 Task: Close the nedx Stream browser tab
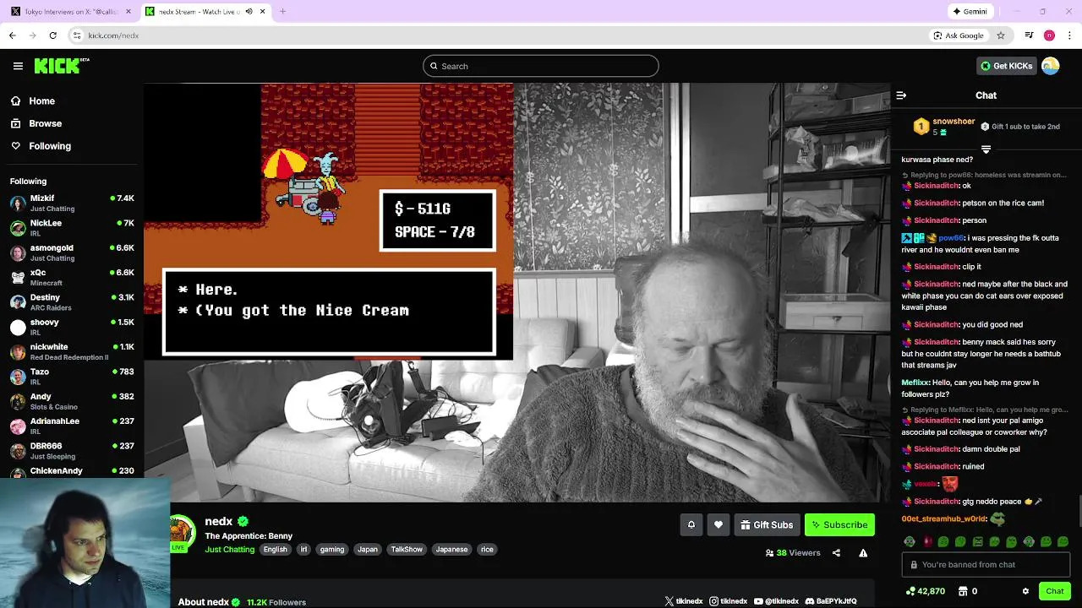point(263,12)
